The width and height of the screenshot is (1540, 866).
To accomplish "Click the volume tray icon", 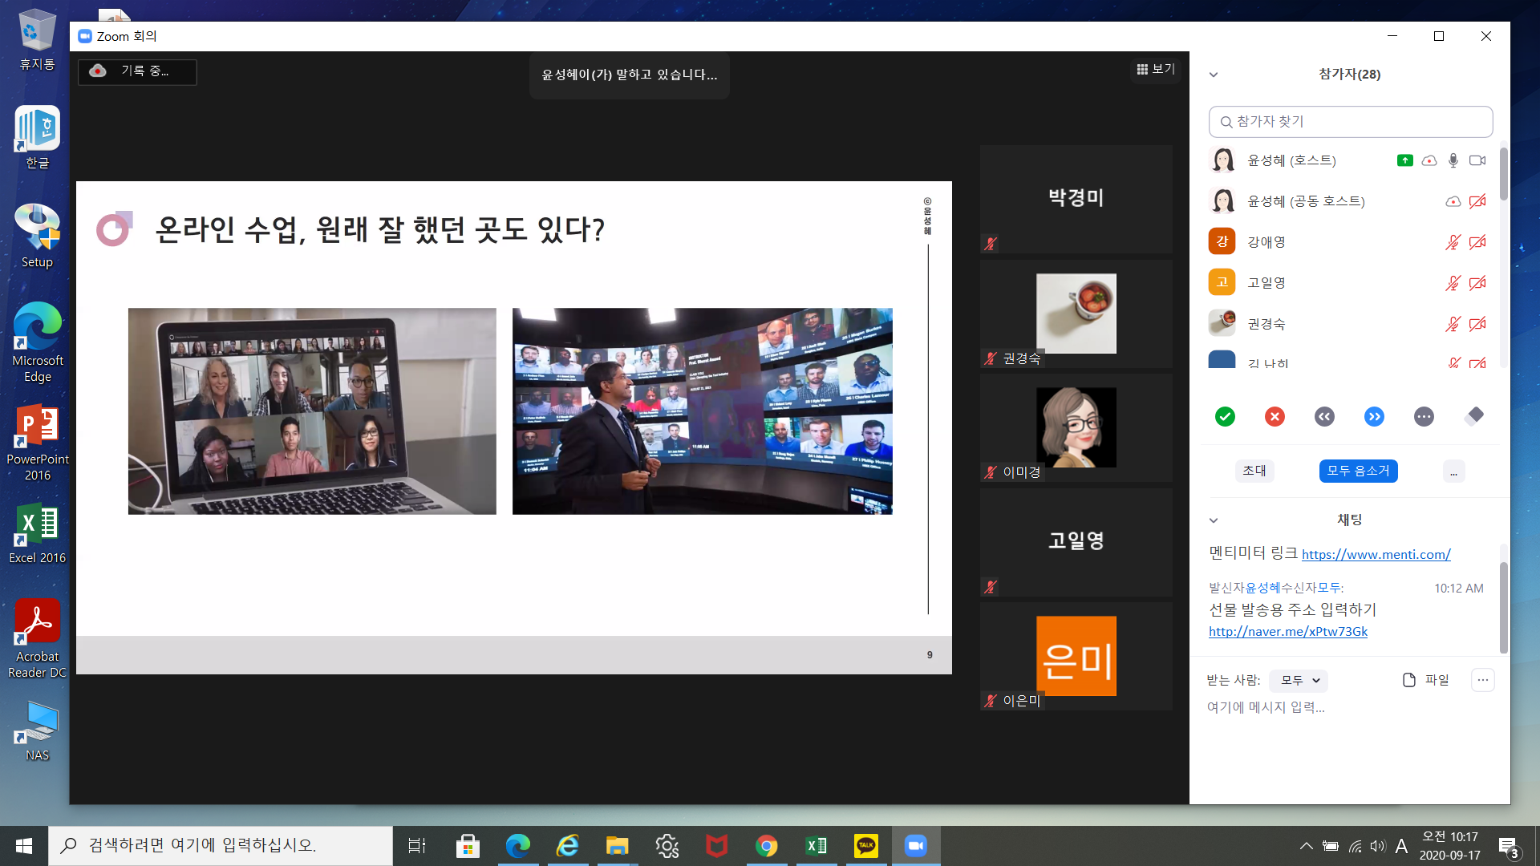I will tap(1377, 846).
